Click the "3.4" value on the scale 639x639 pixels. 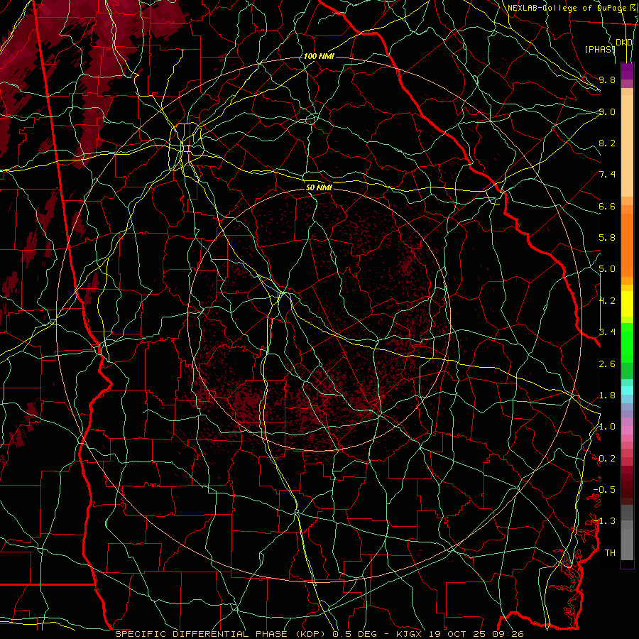(x=607, y=332)
